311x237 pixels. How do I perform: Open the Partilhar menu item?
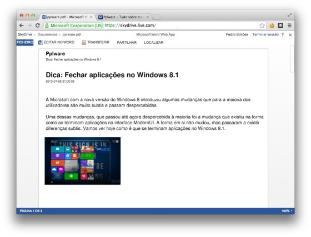(x=127, y=42)
